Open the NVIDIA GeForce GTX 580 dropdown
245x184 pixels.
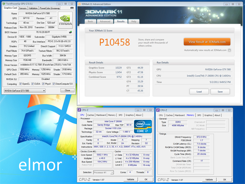pyautogui.click(x=25, y=91)
